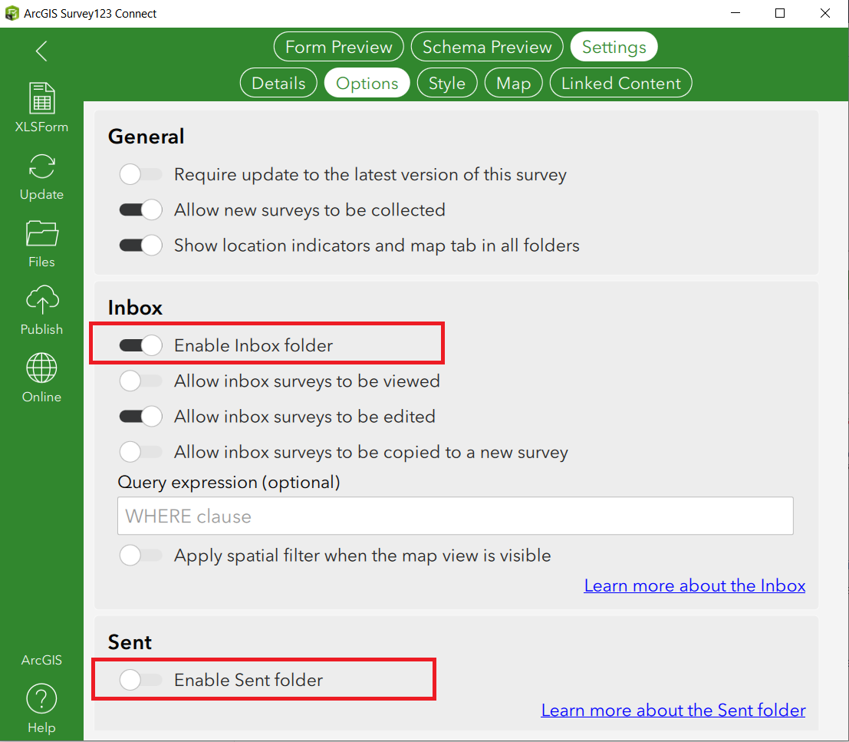Click the ArcGIS Survey123 Connect app icon

click(x=12, y=13)
